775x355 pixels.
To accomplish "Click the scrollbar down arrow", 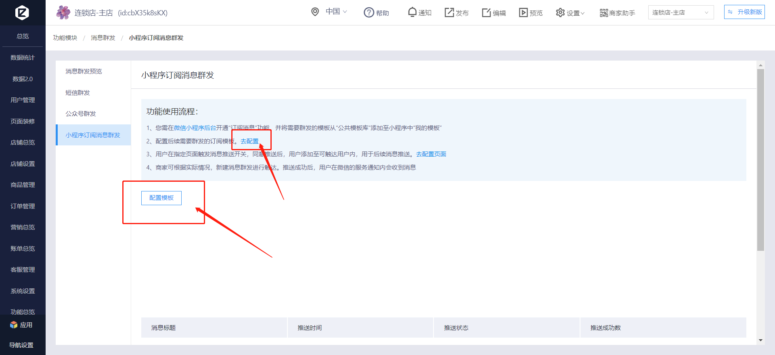I will (x=760, y=340).
